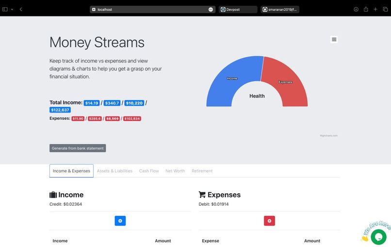This screenshot has width=391, height=247.
Task: Click the Income briefcase icon
Action: tap(53, 195)
